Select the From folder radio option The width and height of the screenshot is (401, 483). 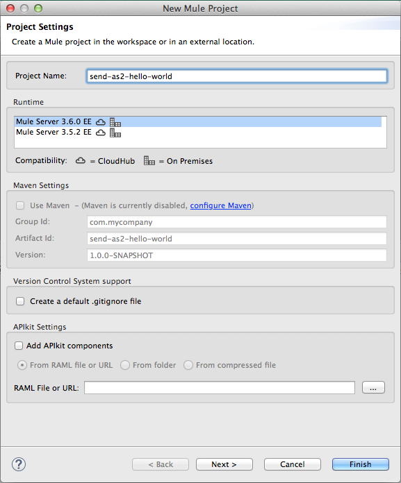tap(125, 365)
